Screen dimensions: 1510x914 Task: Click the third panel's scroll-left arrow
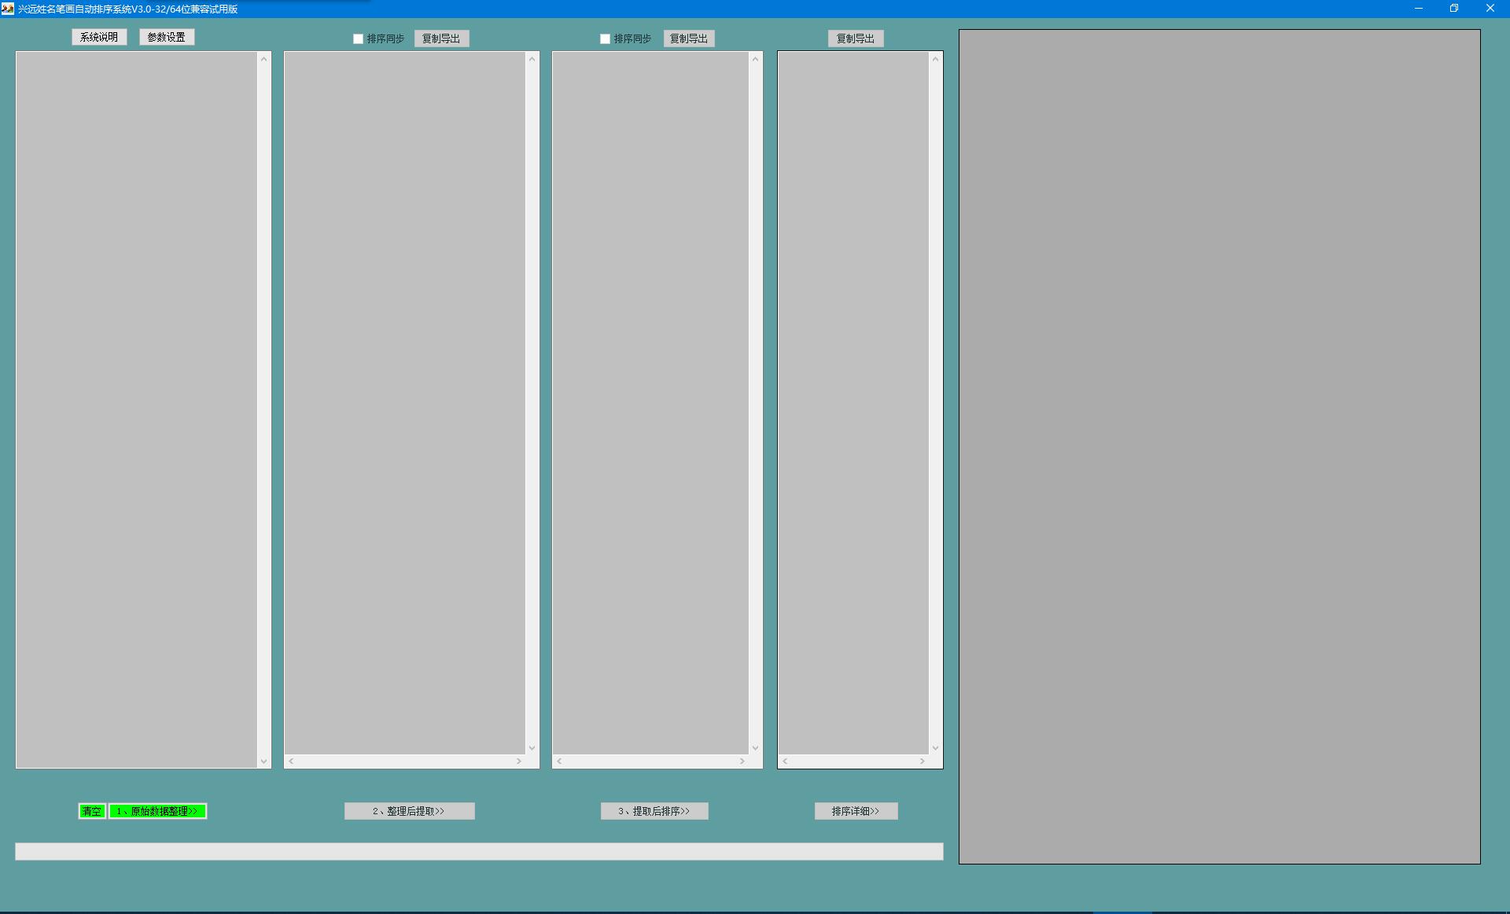click(559, 761)
